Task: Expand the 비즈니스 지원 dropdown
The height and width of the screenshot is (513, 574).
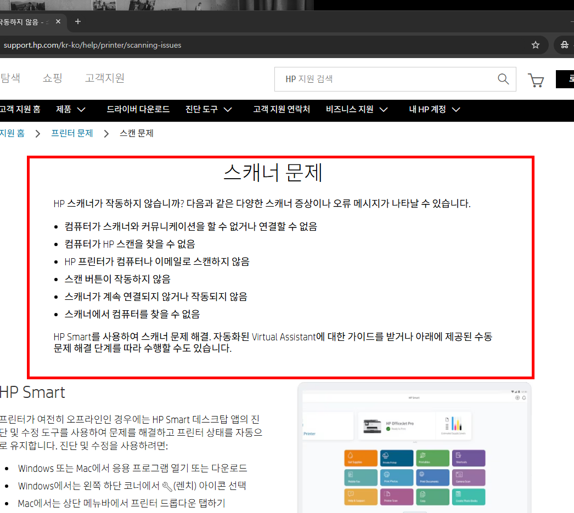Action: (357, 109)
